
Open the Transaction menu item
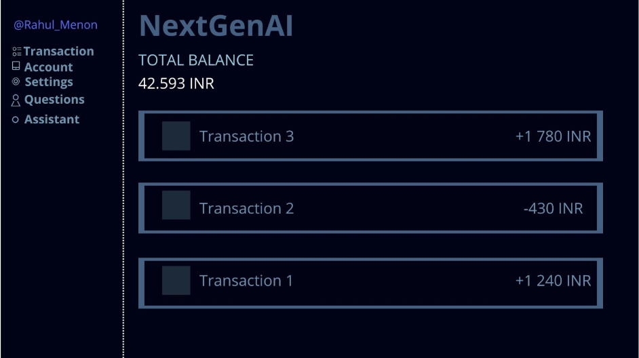[x=58, y=52]
